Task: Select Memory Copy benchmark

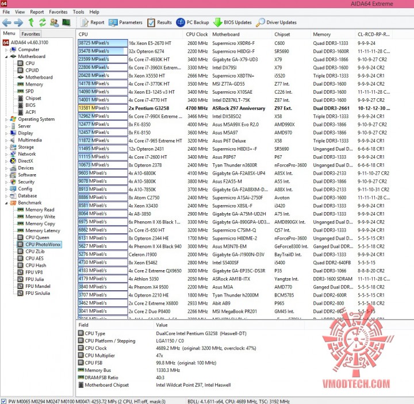Action: tap(36, 224)
